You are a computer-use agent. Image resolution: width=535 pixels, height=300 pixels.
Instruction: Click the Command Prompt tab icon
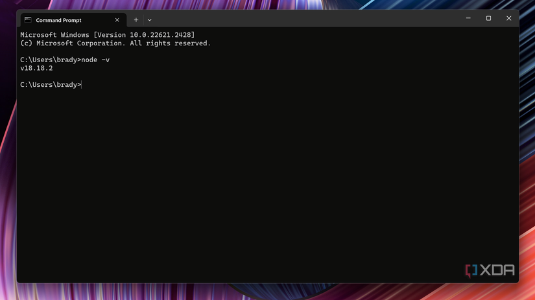click(x=28, y=20)
